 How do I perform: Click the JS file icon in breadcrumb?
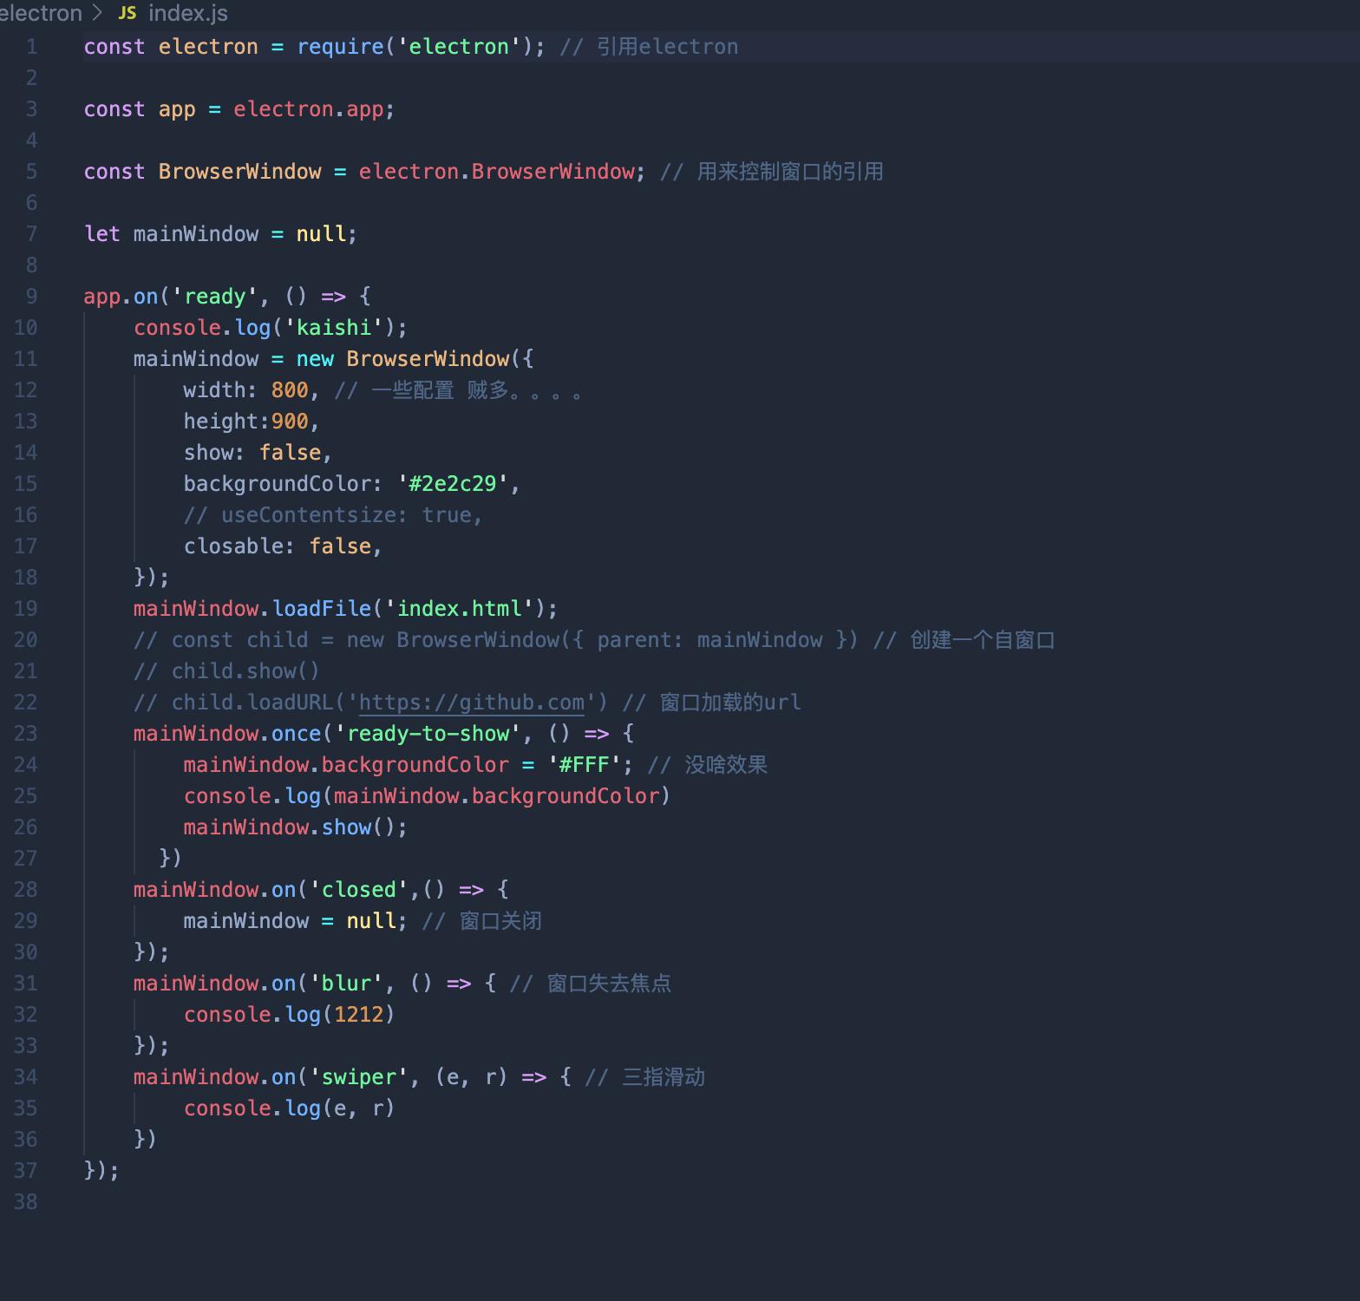tap(127, 13)
